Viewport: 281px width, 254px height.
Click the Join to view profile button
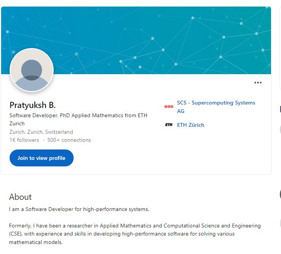click(41, 158)
